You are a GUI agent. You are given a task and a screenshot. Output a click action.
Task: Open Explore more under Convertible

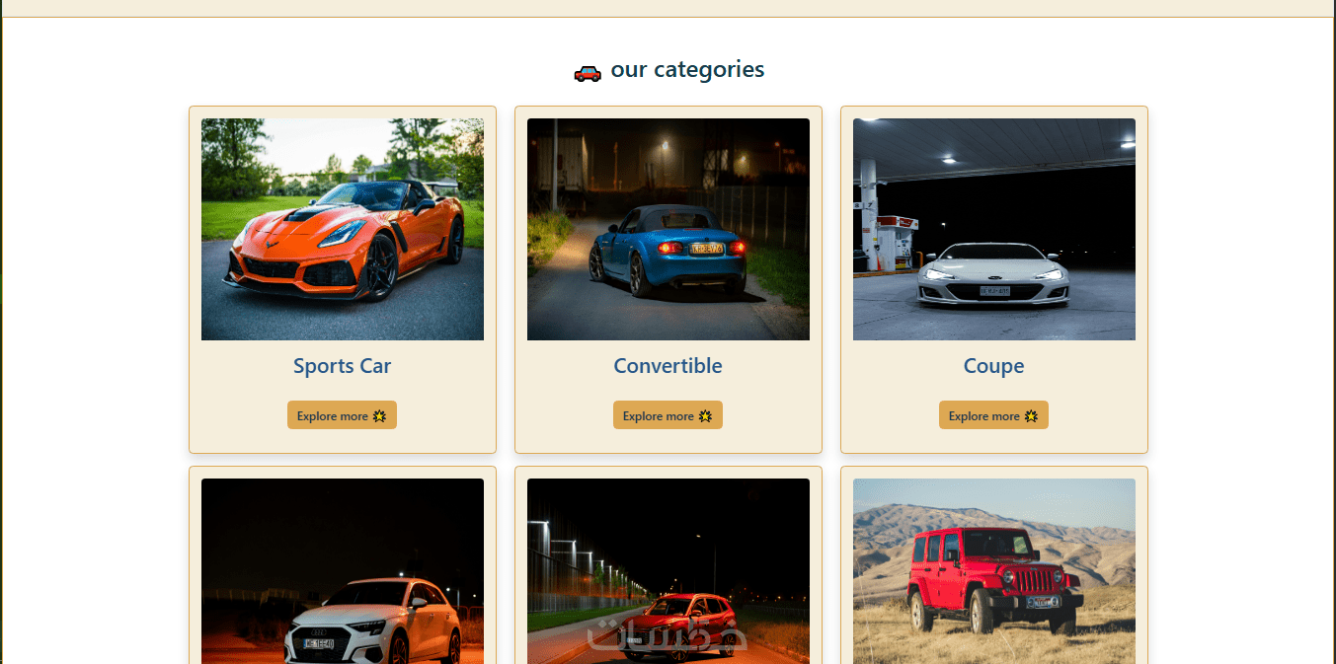point(668,415)
